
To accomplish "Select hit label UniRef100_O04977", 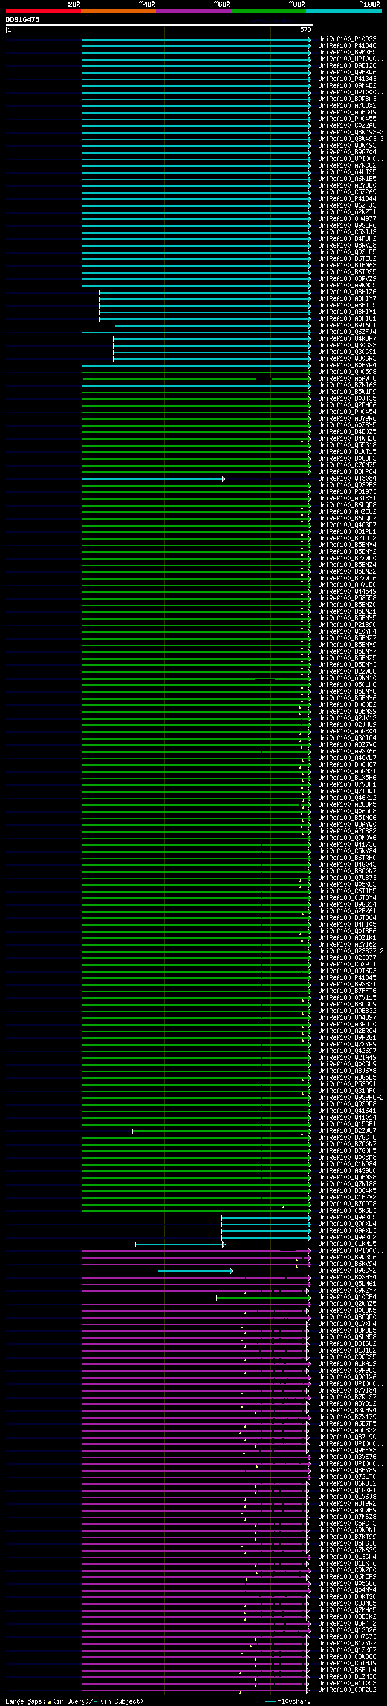I will click(x=347, y=218).
